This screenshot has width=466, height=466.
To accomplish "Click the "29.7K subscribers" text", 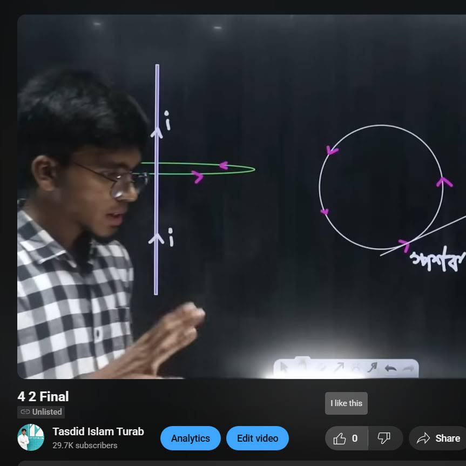I will (x=85, y=445).
